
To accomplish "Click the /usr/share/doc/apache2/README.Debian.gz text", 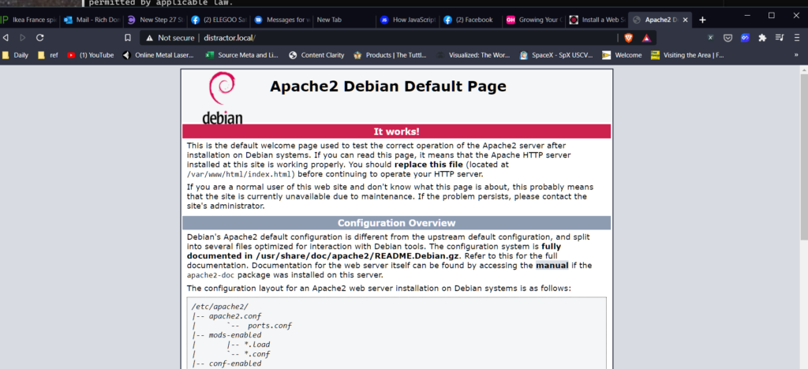I will click(357, 255).
